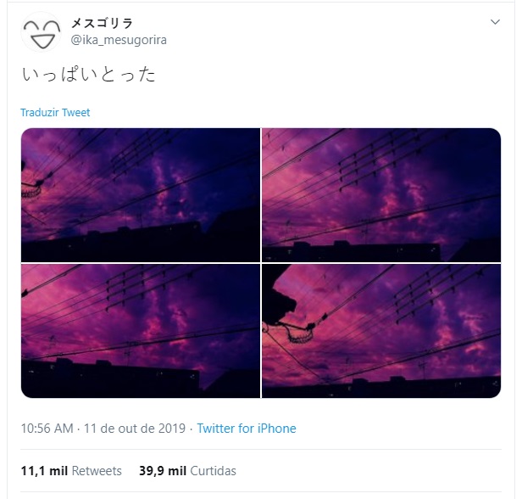522x499 pixels.
Task: Click the Traduzir Tweet link
Action: [55, 113]
